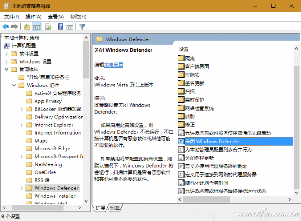Open the 文件(F) menu
This screenshot has height=221, width=301.
point(12,17)
